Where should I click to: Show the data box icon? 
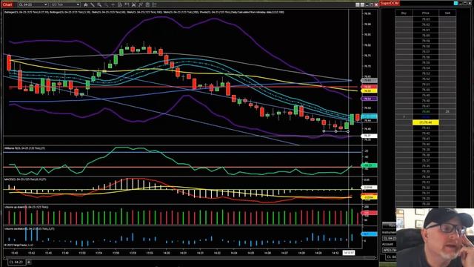tap(120, 5)
